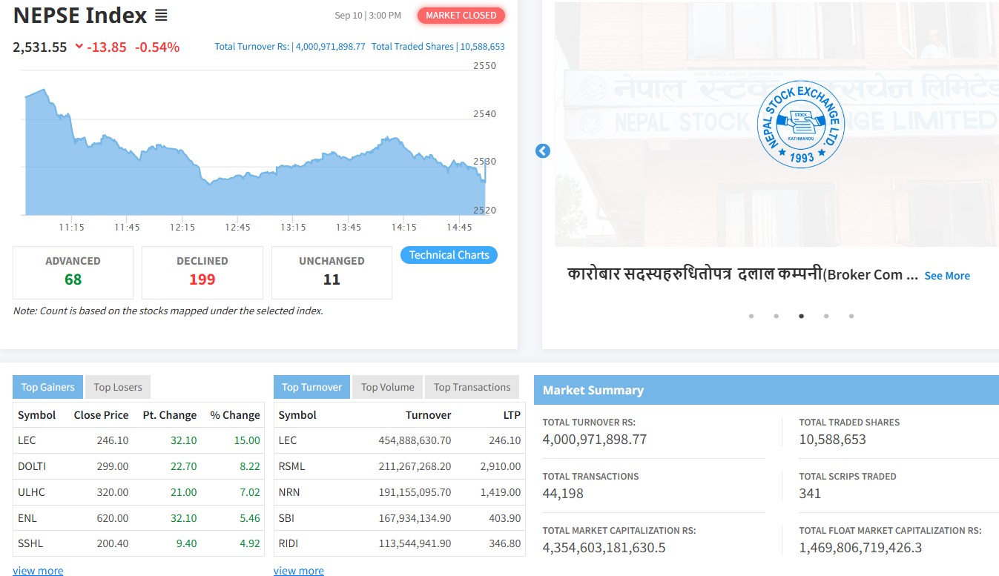Open SSHL in the Top Gainers table

coord(30,543)
